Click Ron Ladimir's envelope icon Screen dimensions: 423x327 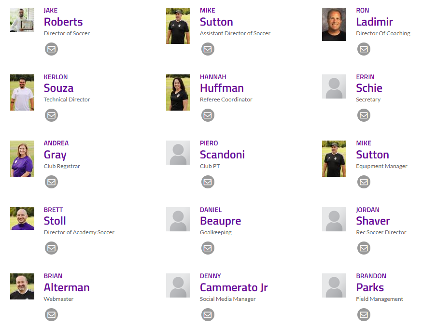coord(364,49)
